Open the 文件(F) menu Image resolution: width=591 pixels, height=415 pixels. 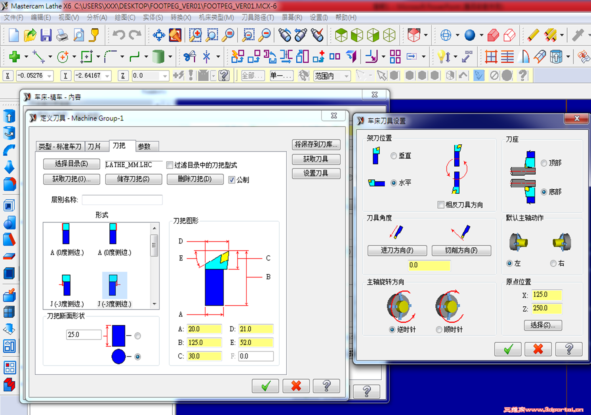tap(13, 17)
